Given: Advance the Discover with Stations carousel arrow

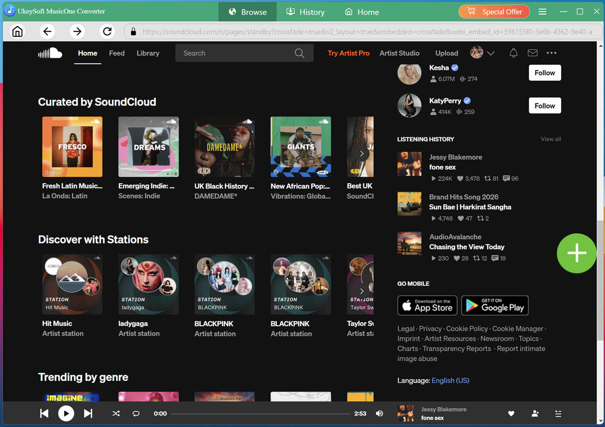Looking at the screenshot, I should [362, 291].
